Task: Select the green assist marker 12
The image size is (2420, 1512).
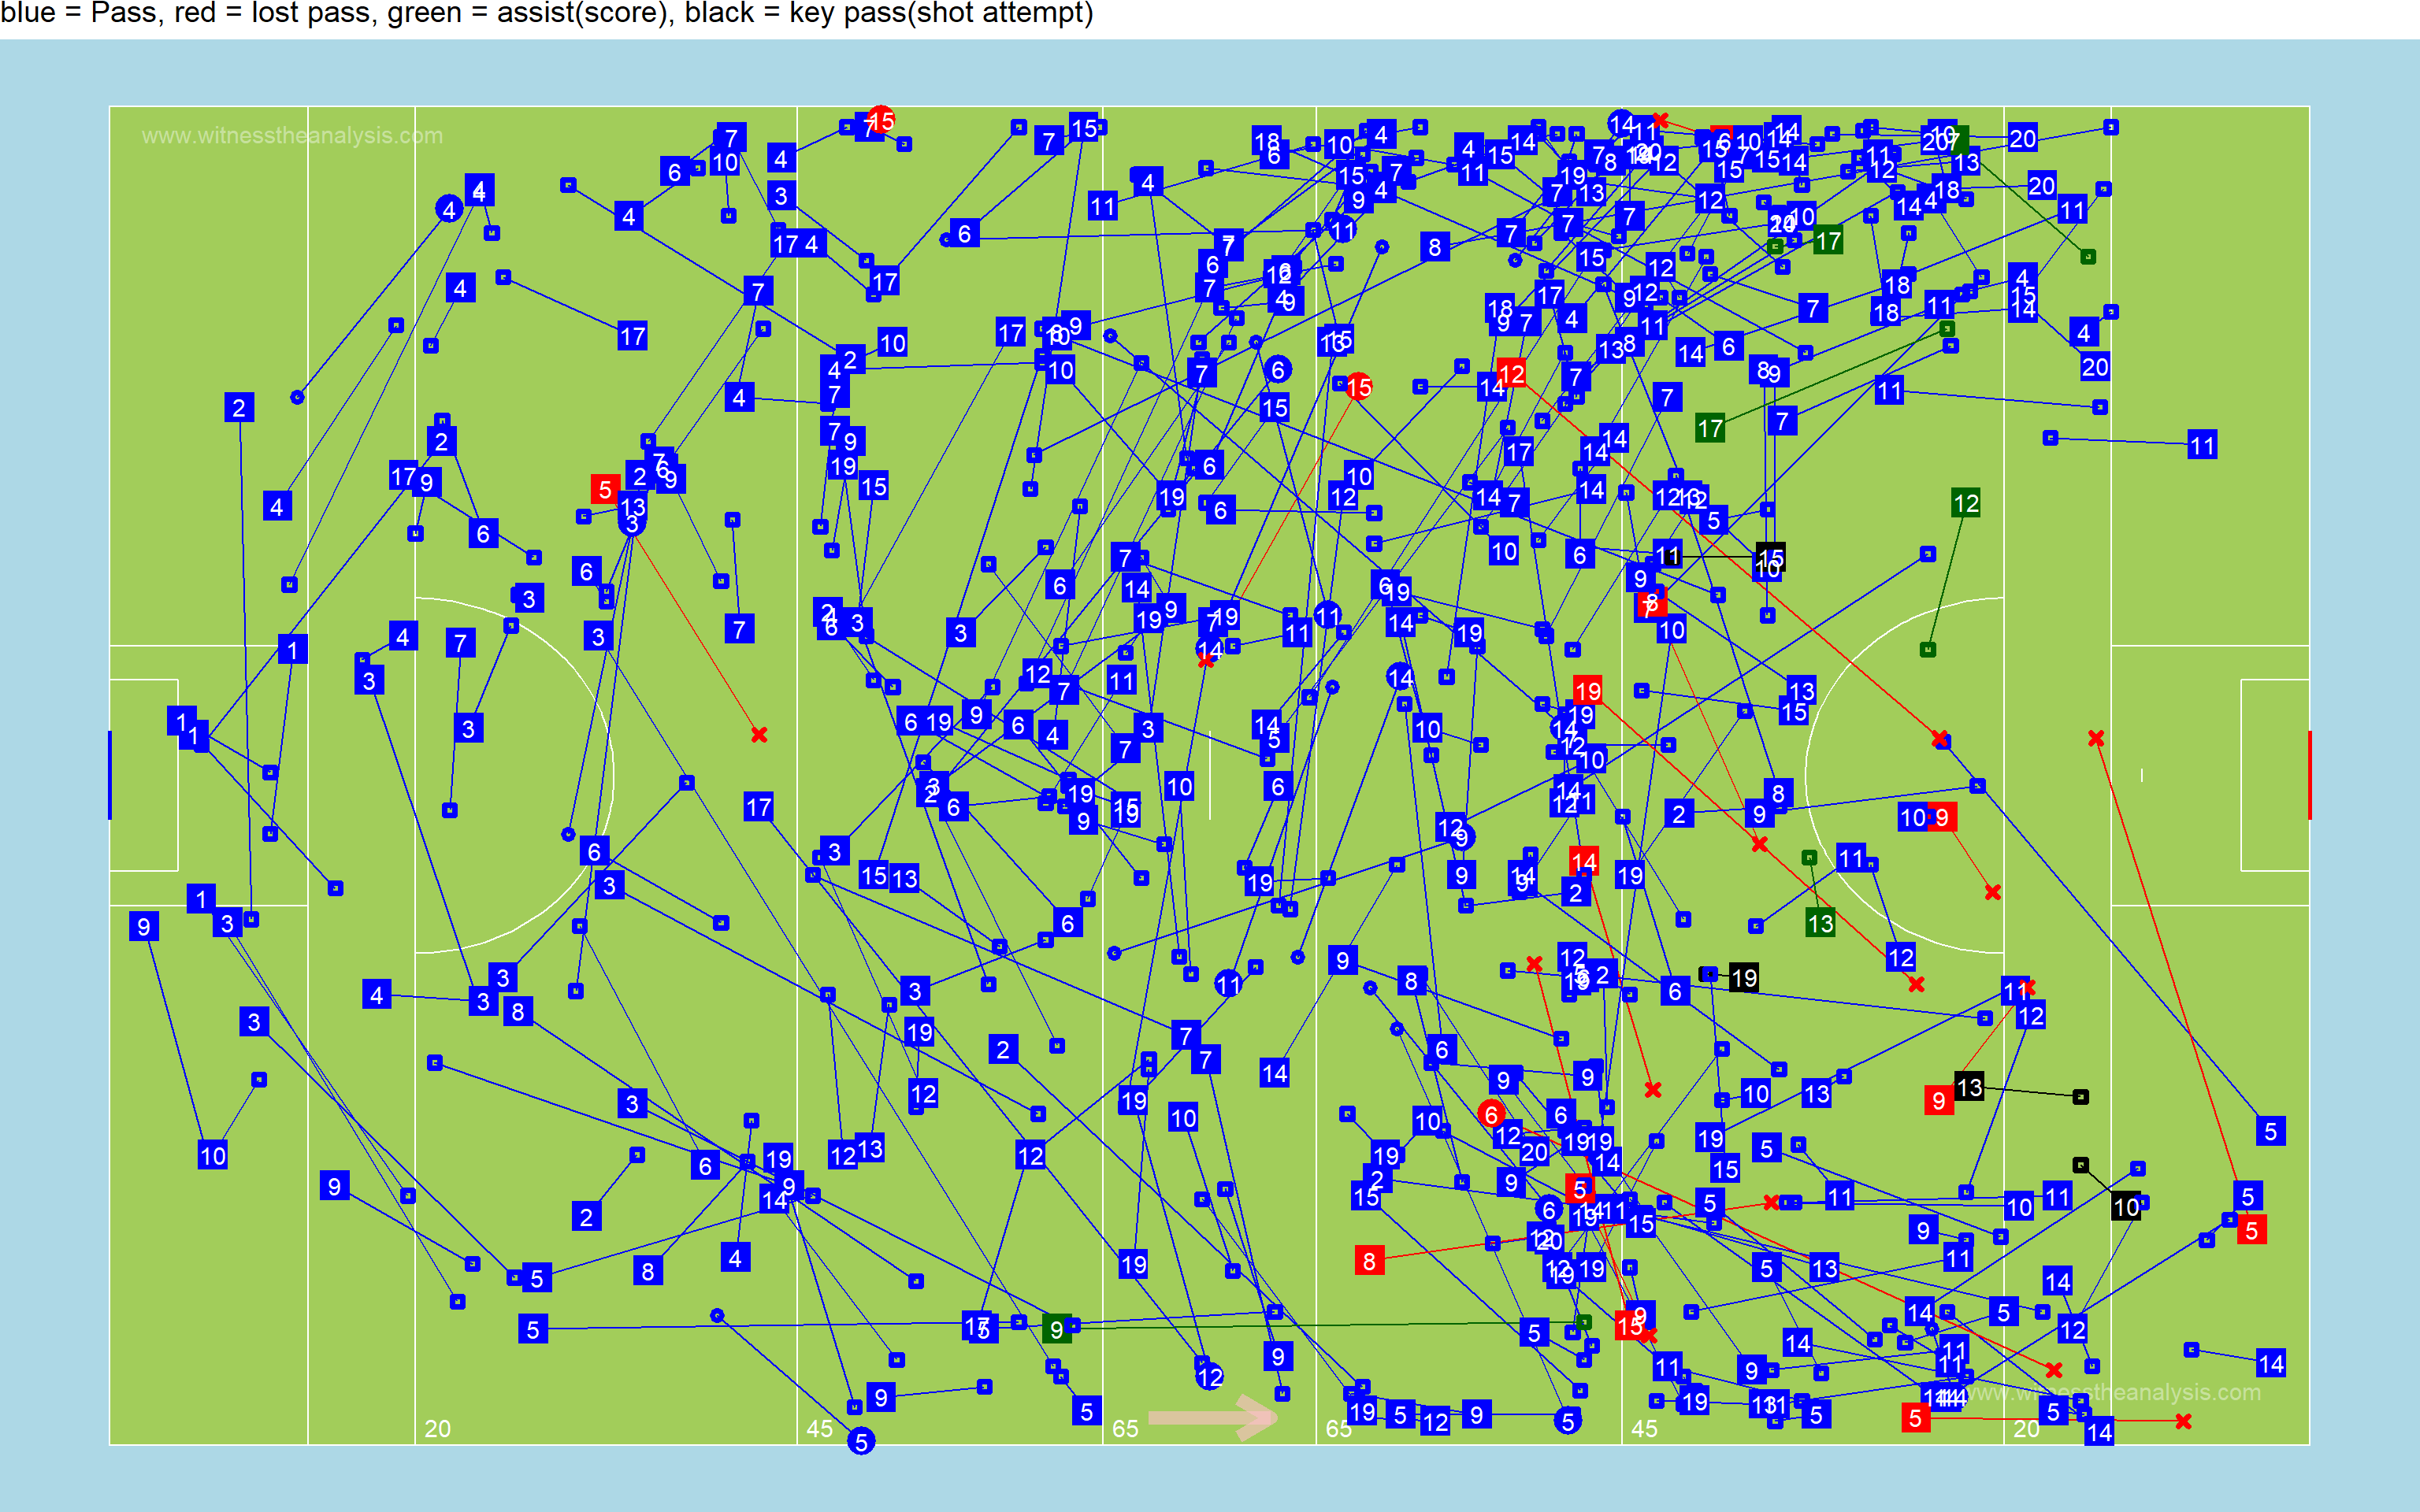Action: tap(1965, 503)
